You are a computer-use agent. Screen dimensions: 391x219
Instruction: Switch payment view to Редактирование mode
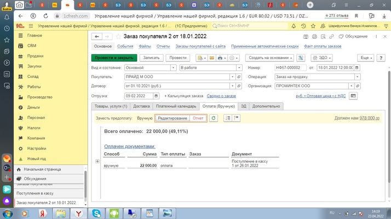(173, 118)
